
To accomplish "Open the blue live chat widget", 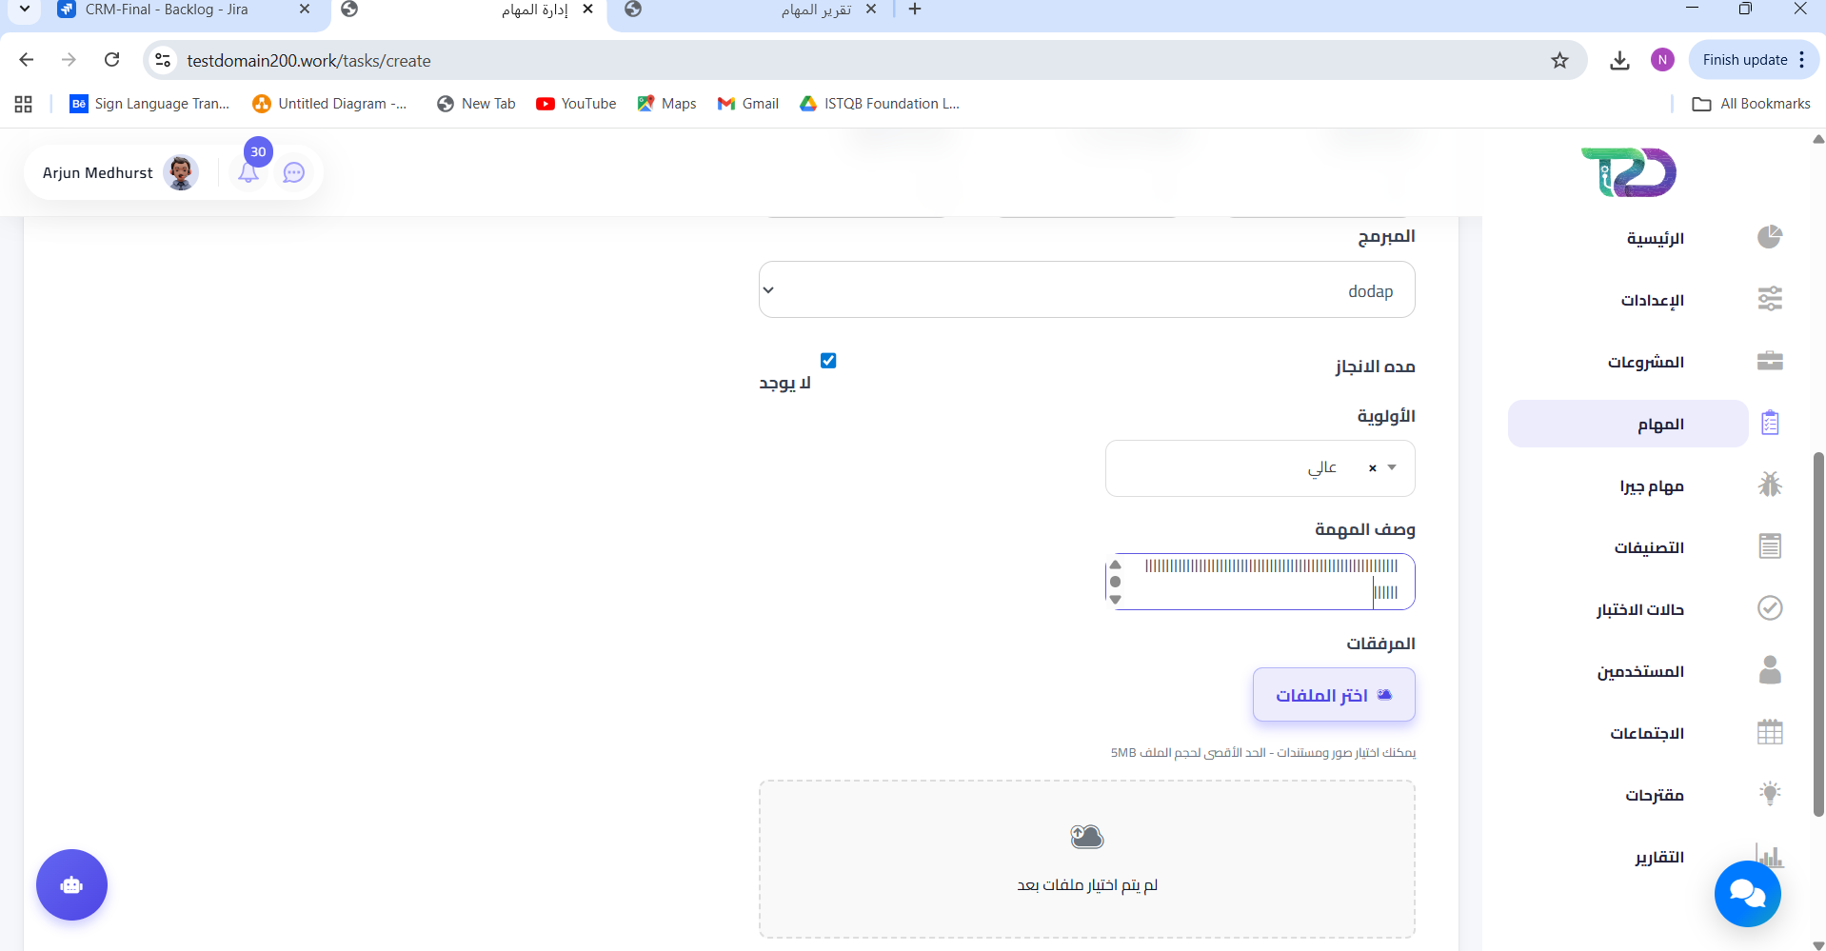I will coord(1747,894).
